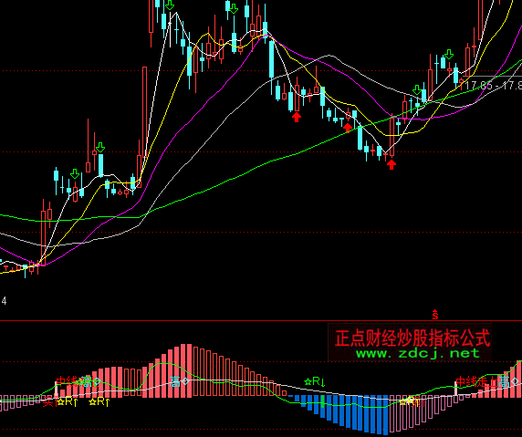Click the leftmost red up arrow signal
The image size is (522, 437).
pos(297,117)
